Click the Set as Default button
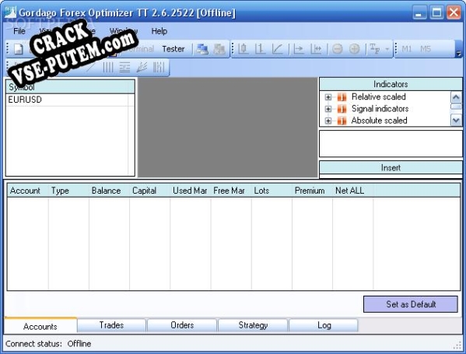The height and width of the screenshot is (354, 466). tap(411, 304)
